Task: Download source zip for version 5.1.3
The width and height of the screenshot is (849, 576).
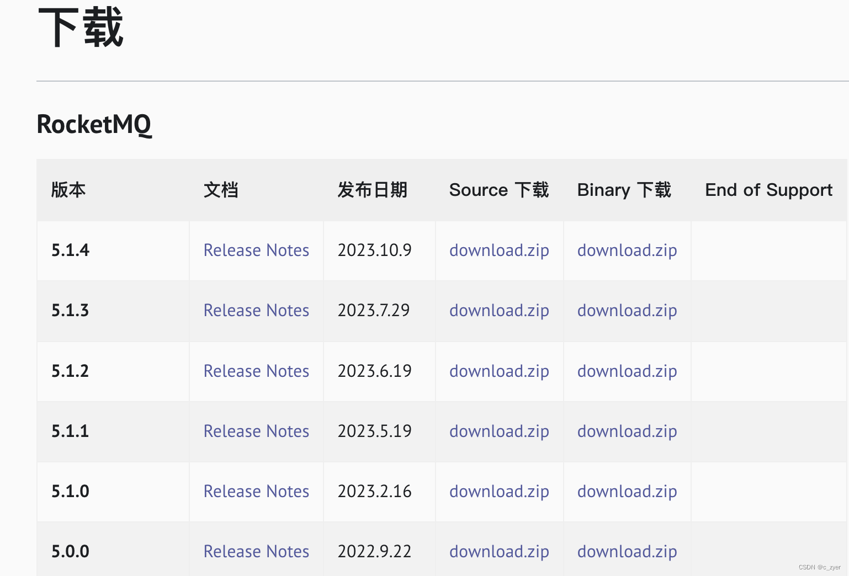Action: [499, 311]
